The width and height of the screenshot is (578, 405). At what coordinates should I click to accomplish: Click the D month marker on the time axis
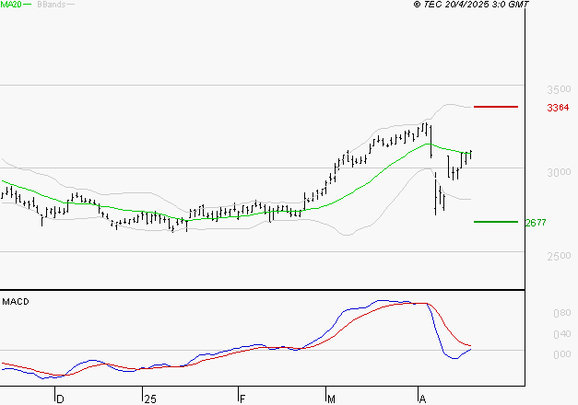point(60,399)
